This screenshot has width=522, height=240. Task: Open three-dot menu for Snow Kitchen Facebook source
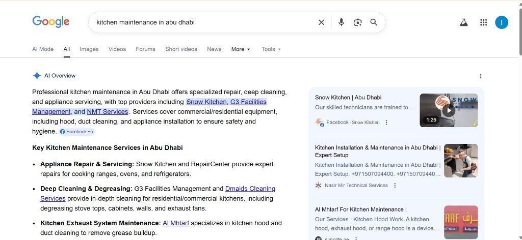(386, 123)
